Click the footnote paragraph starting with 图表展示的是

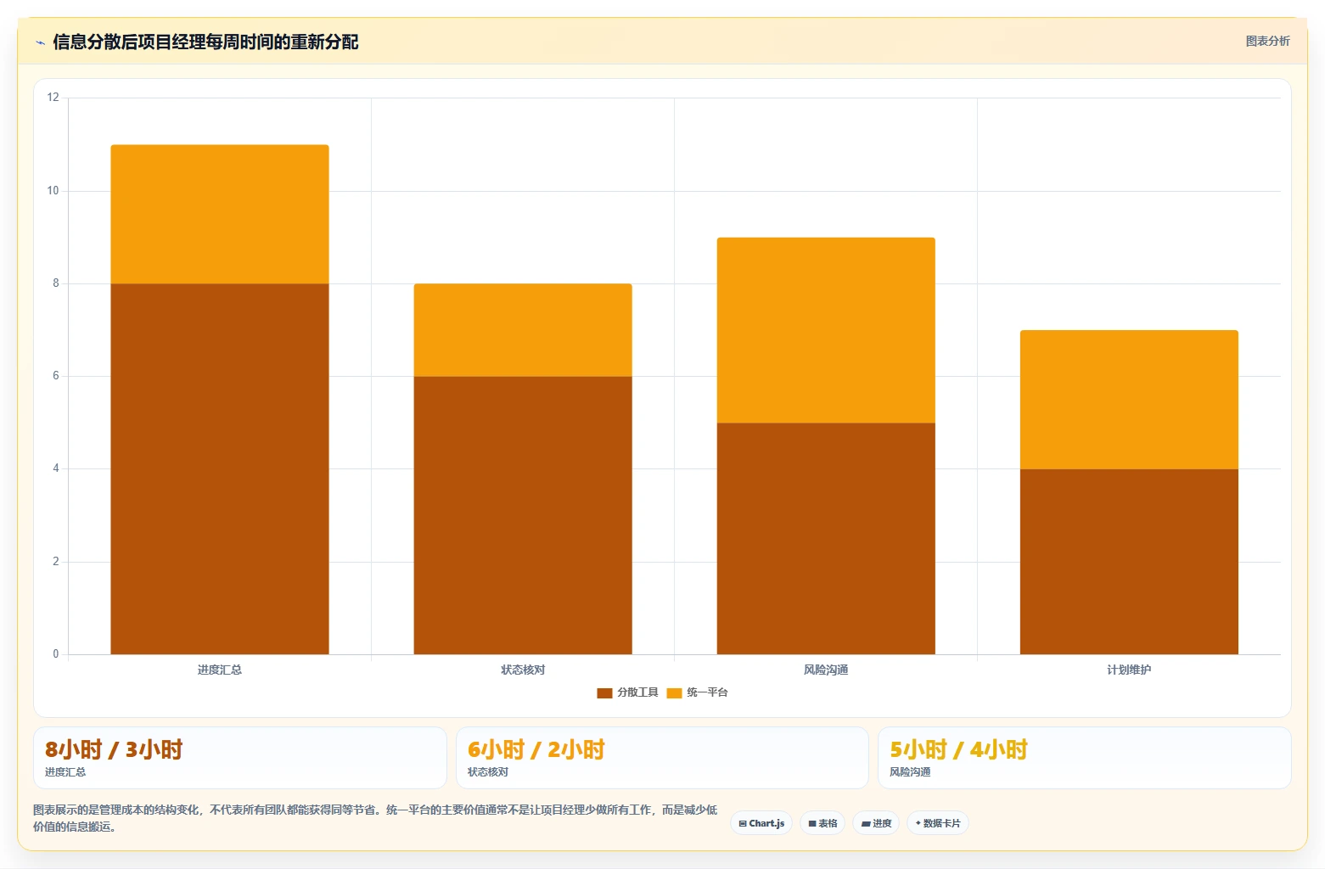pyautogui.click(x=375, y=818)
